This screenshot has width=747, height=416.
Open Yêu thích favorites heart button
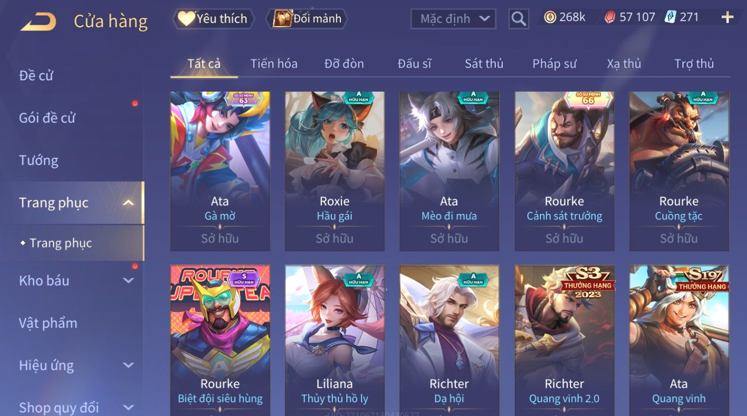tap(213, 19)
